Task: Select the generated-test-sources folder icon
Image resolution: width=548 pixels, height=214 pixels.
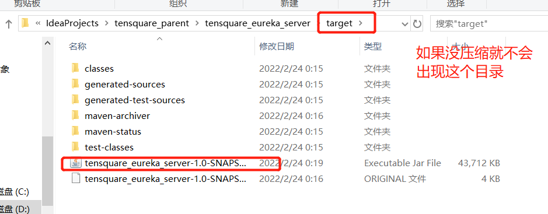Action: [x=75, y=100]
